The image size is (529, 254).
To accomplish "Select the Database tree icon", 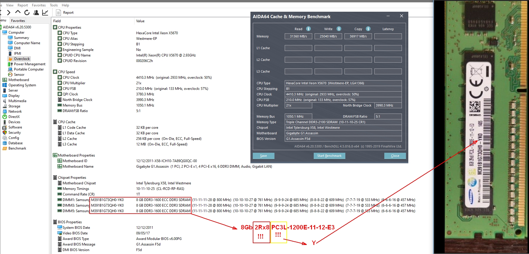I will (5, 143).
